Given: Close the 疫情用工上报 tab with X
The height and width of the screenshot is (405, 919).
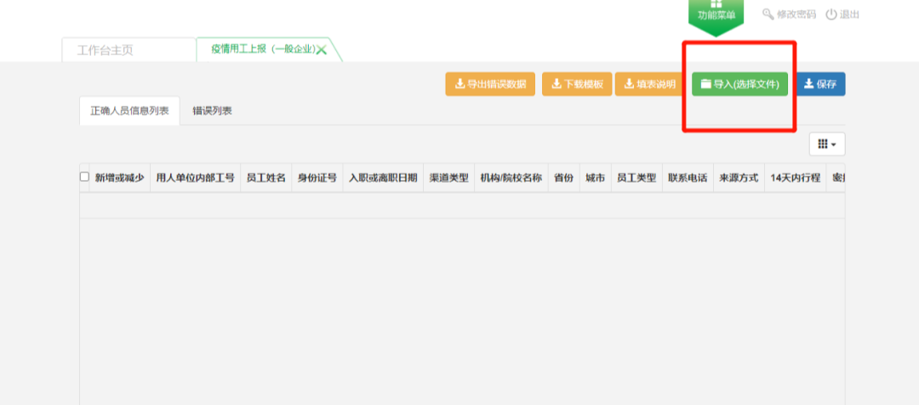Looking at the screenshot, I should coord(322,50).
